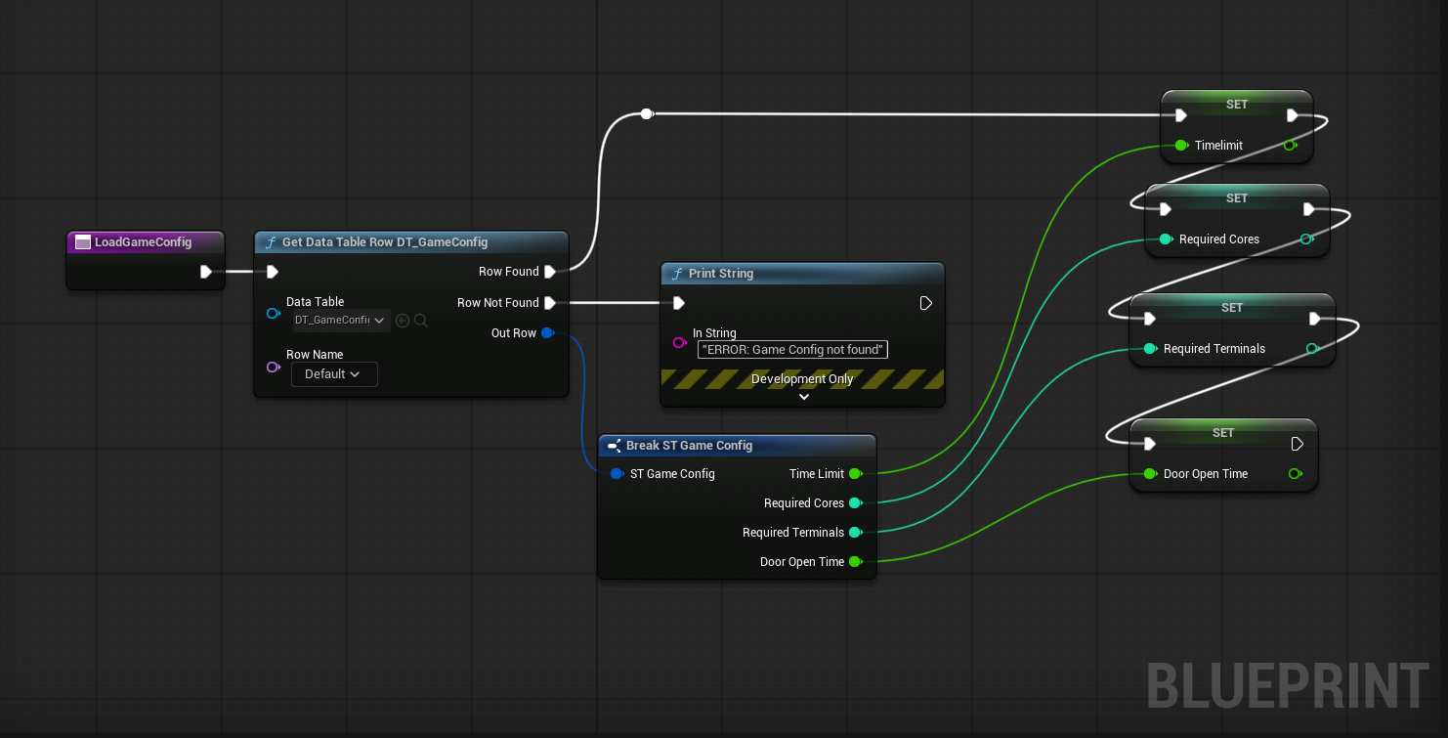
Task: Select the SET Timelimit node header
Action: click(1237, 104)
